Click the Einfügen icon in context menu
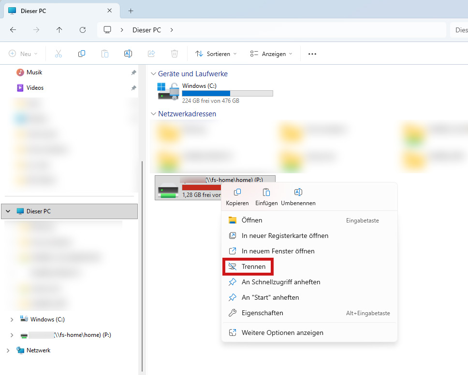Viewport: 468px width, 375px height. (266, 193)
